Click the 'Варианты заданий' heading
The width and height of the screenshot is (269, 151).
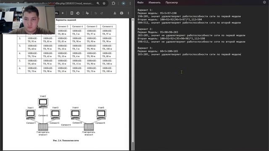coord(66,20)
